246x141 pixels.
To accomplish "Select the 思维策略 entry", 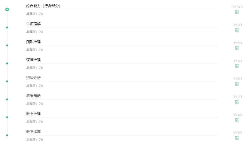I will point(33,96).
